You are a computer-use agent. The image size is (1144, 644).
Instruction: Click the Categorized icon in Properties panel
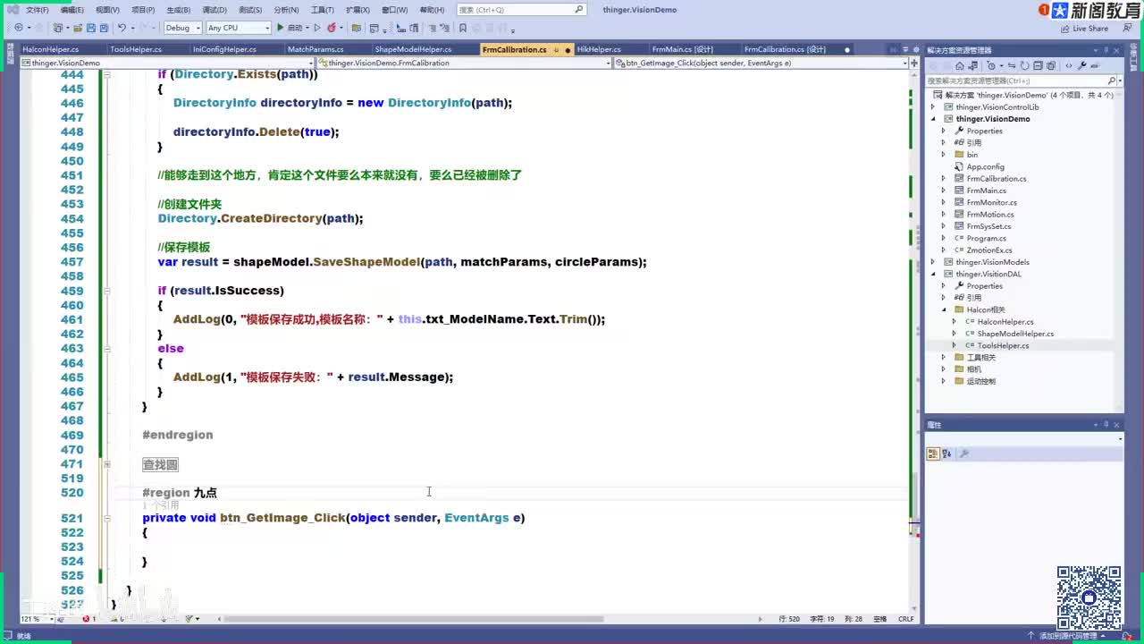(x=933, y=453)
